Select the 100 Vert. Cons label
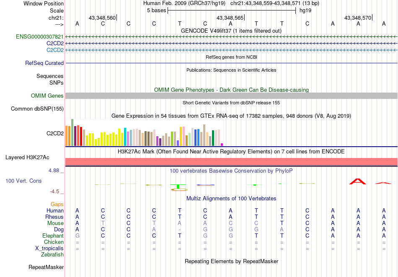 point(23,181)
